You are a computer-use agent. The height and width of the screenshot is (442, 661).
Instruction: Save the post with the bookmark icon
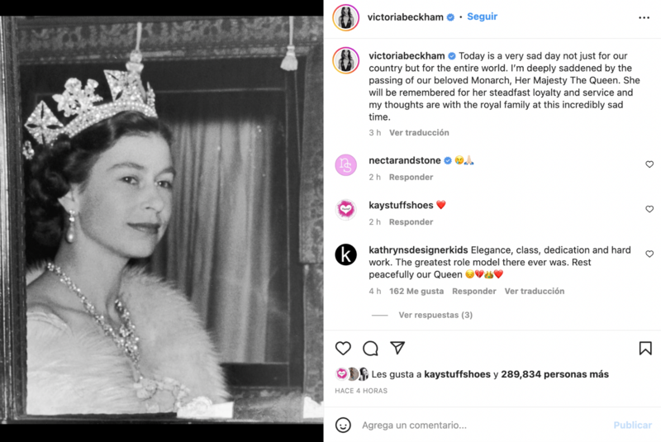645,348
